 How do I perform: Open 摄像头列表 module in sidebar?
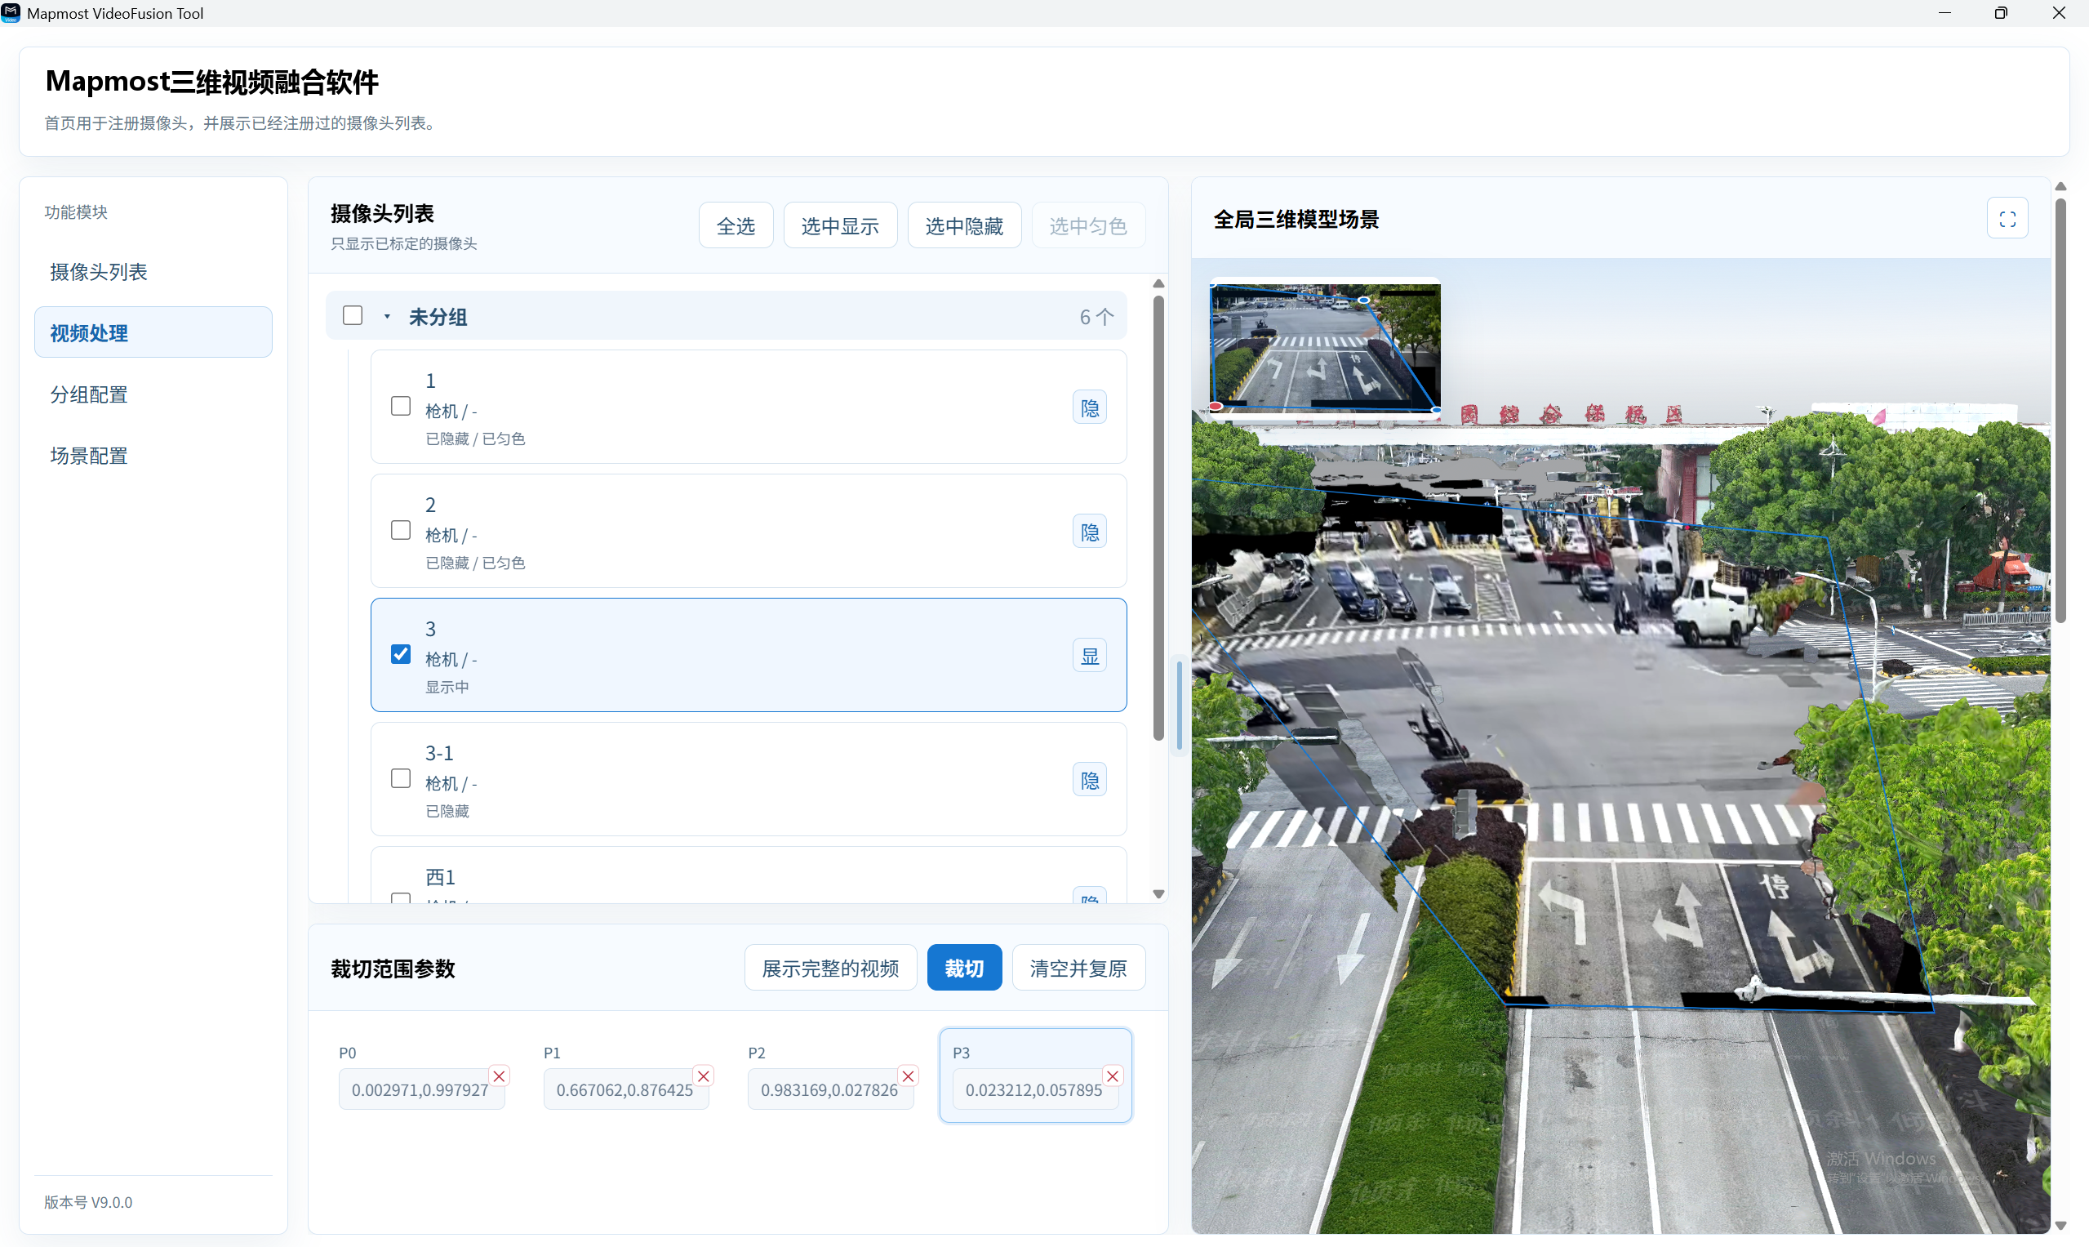coord(153,271)
